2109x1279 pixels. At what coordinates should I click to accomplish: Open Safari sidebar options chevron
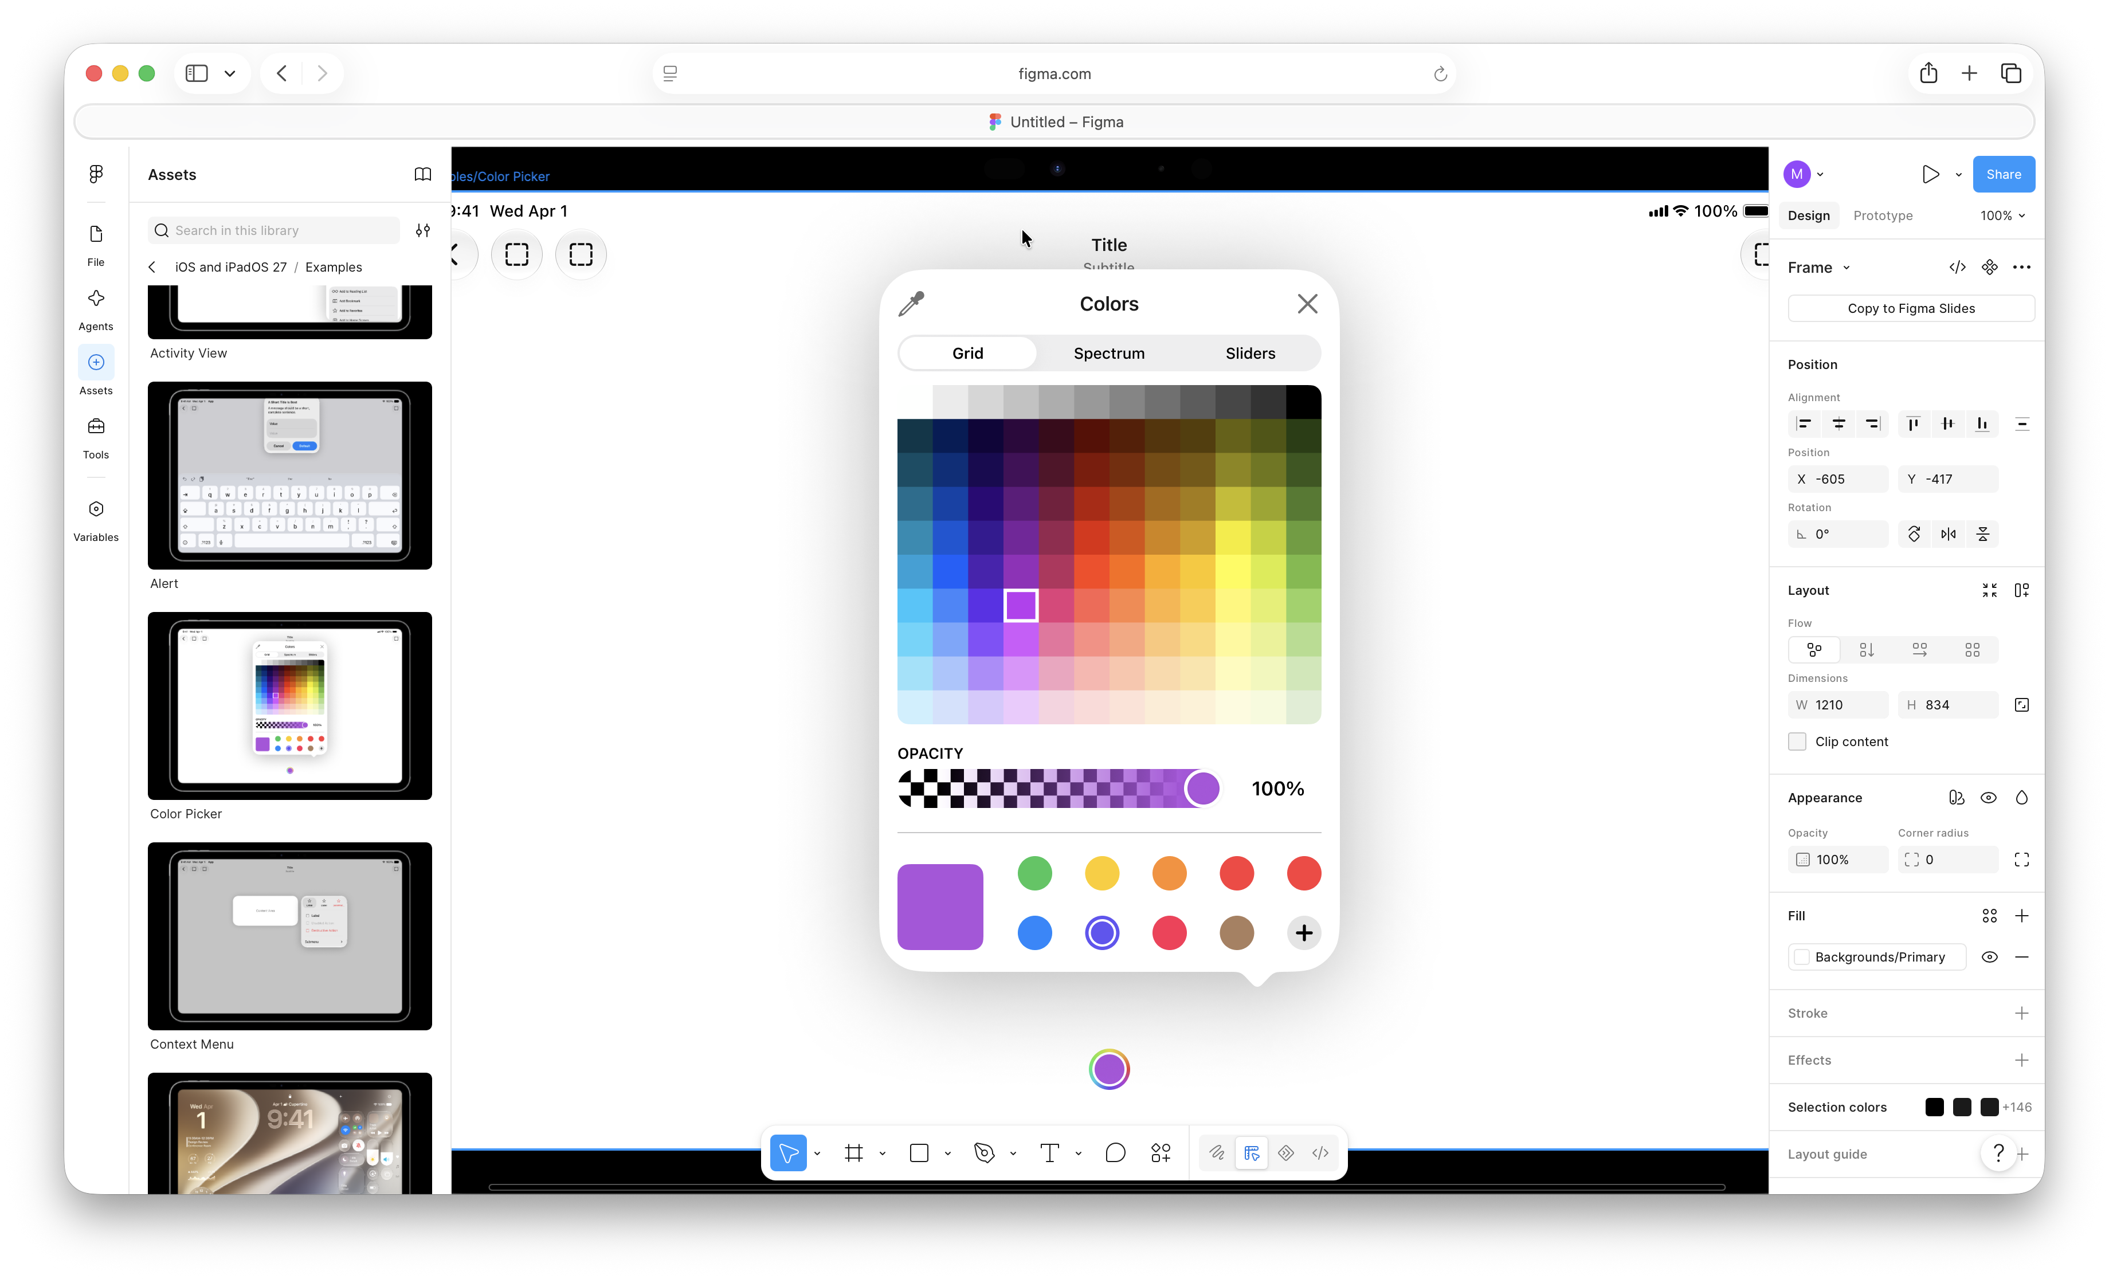[229, 73]
